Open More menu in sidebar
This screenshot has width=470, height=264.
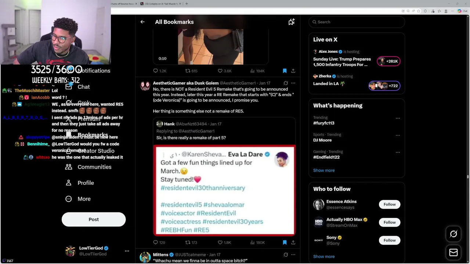(x=78, y=199)
